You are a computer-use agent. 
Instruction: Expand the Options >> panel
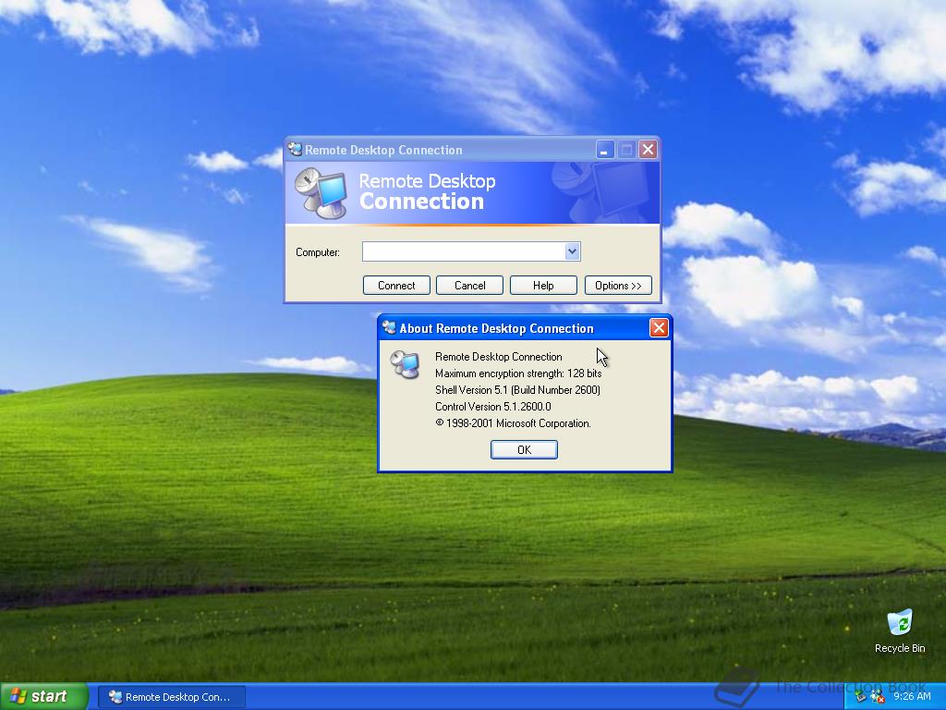tap(618, 285)
